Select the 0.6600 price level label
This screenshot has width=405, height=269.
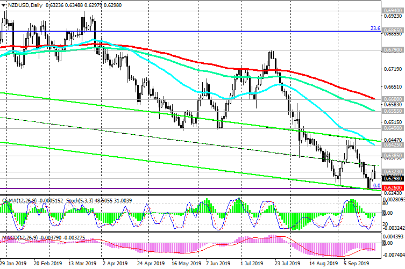pos(392,99)
